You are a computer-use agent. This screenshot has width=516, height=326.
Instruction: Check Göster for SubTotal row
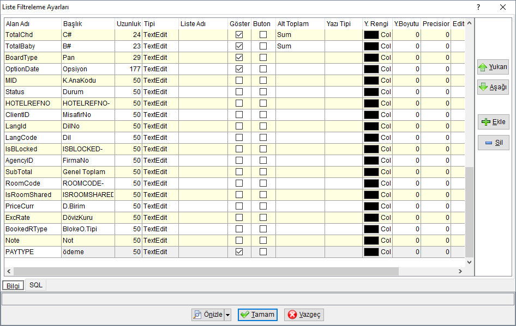click(x=239, y=171)
